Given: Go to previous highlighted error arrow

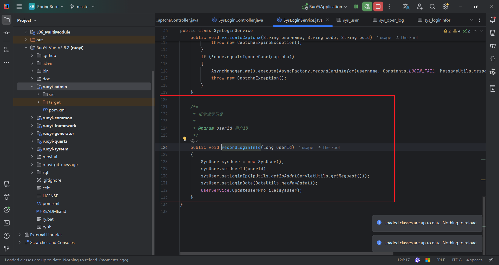Looking at the screenshot, I should [475, 31].
